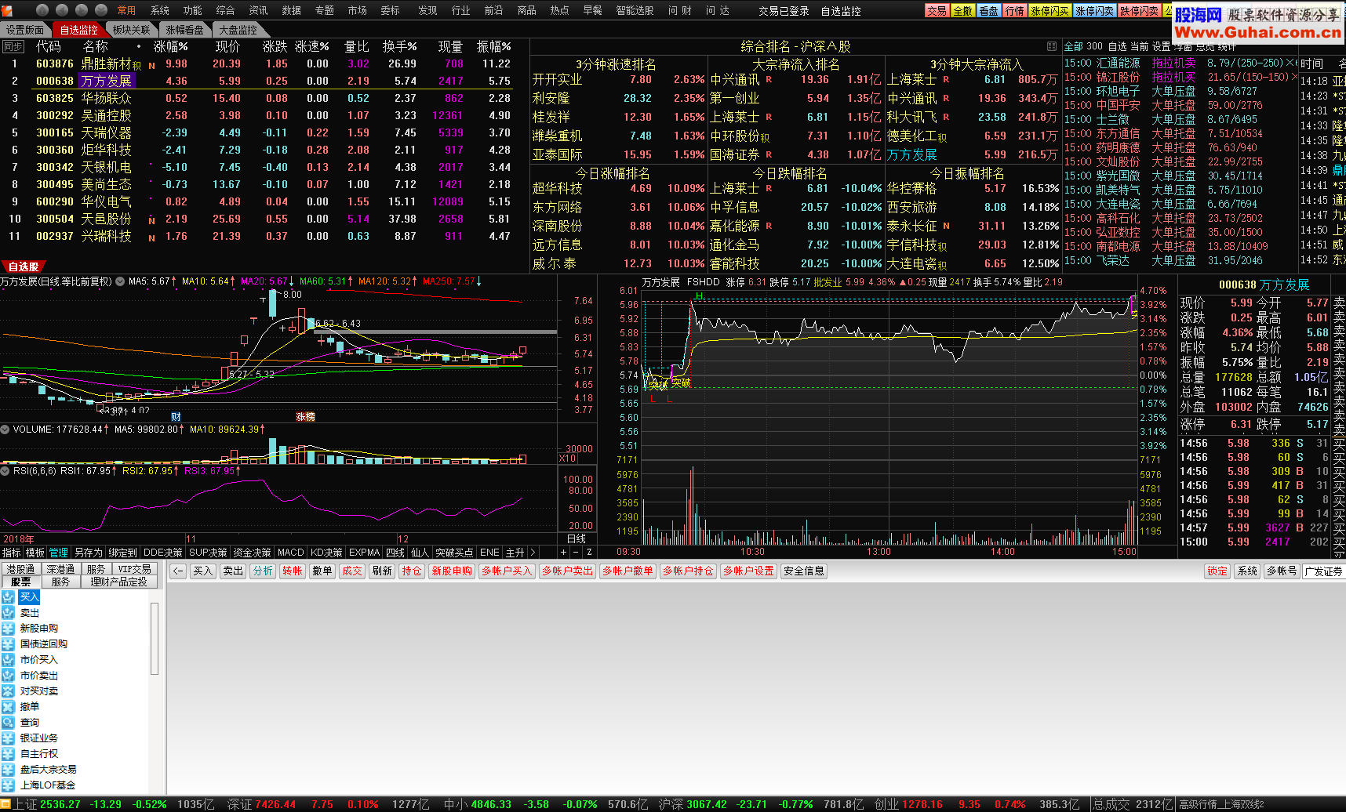Select the 全部 filter in alerts panel
The height and width of the screenshot is (812, 1346).
(x=1074, y=47)
